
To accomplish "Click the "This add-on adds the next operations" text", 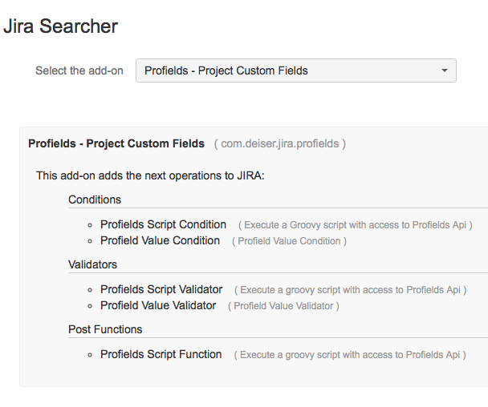I will pyautogui.click(x=150, y=175).
